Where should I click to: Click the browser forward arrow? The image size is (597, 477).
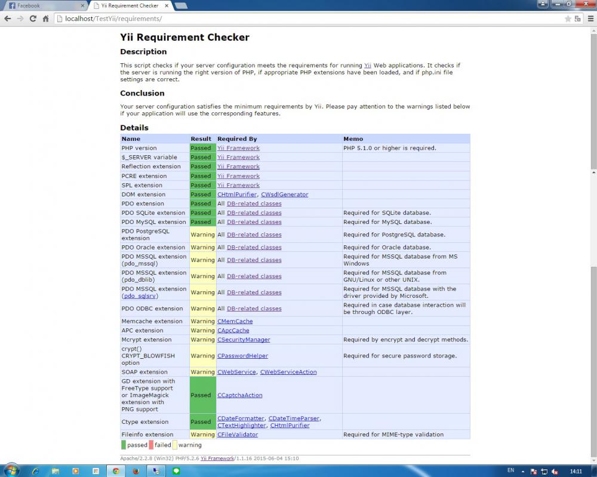(20, 19)
